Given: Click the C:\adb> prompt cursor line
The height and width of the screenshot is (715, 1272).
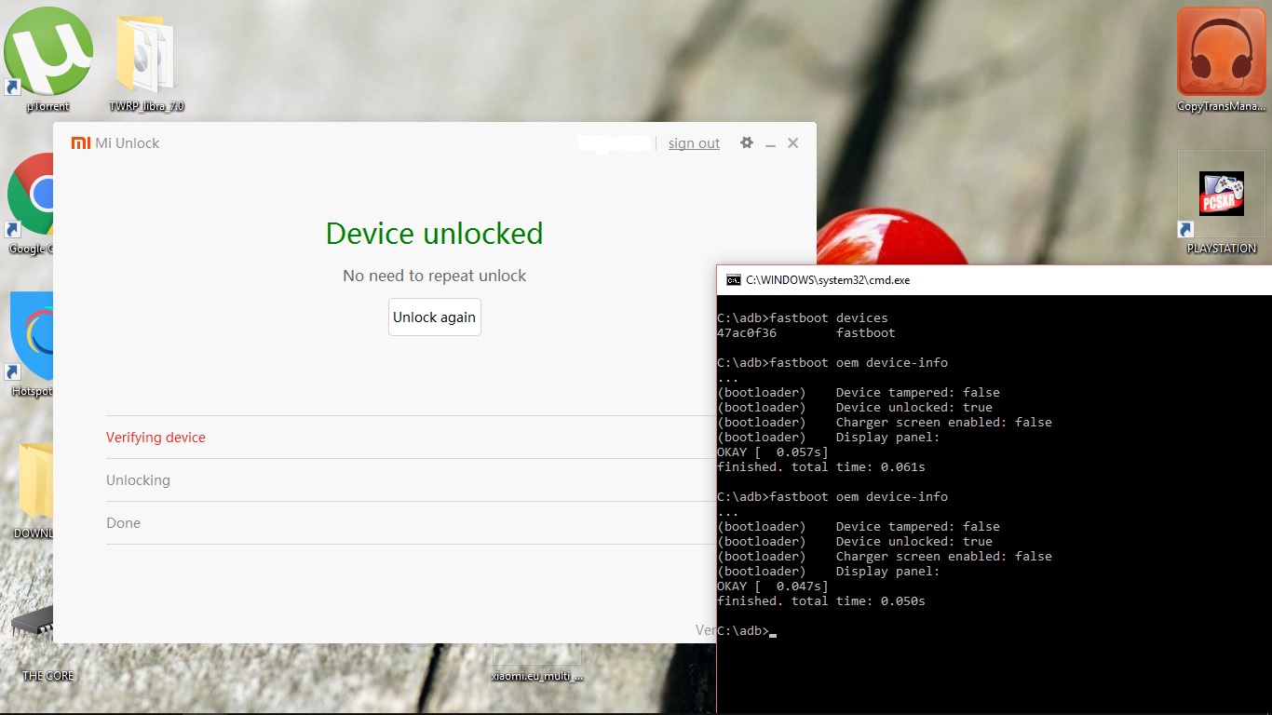Looking at the screenshot, I should coord(747,630).
